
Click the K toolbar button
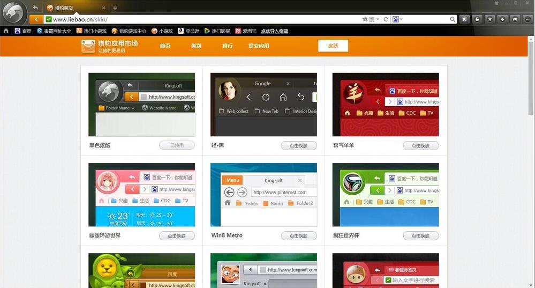pos(464,19)
